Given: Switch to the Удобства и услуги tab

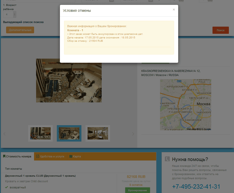Looking at the screenshot, I should 50,156.
